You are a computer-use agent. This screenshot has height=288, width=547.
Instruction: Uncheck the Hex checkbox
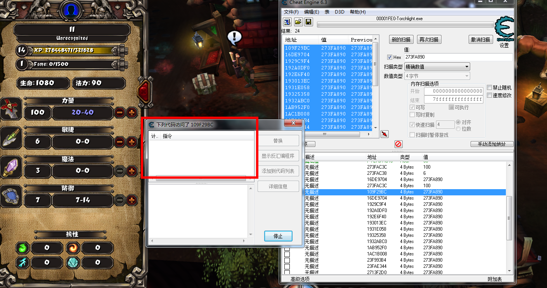pyautogui.click(x=389, y=57)
